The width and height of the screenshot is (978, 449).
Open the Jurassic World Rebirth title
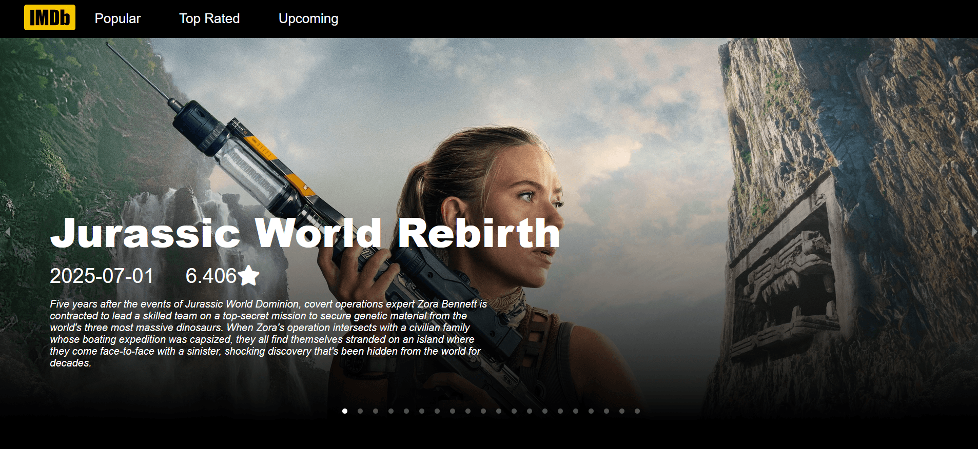point(305,233)
